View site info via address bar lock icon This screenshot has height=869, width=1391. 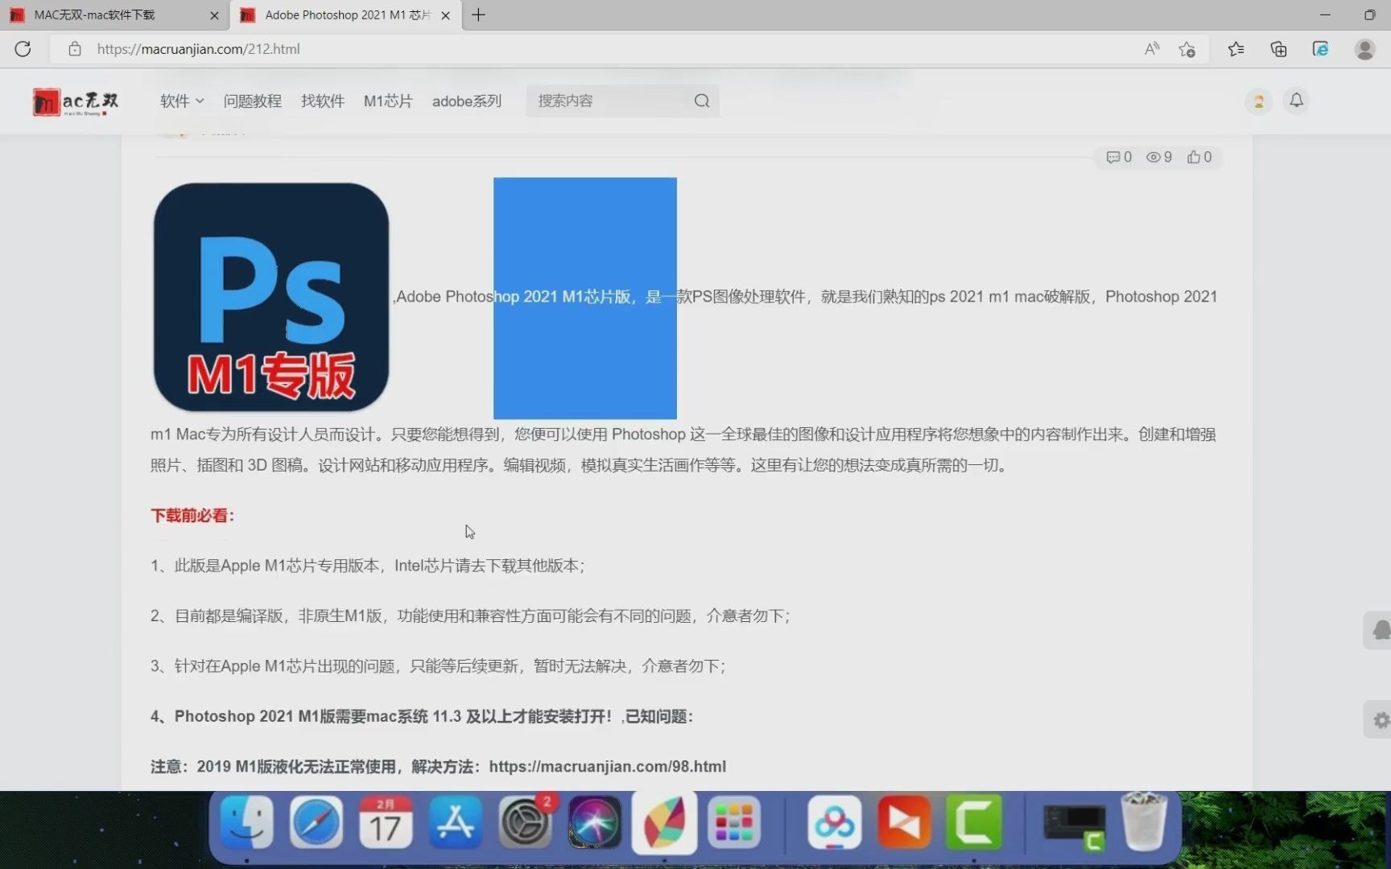(75, 49)
